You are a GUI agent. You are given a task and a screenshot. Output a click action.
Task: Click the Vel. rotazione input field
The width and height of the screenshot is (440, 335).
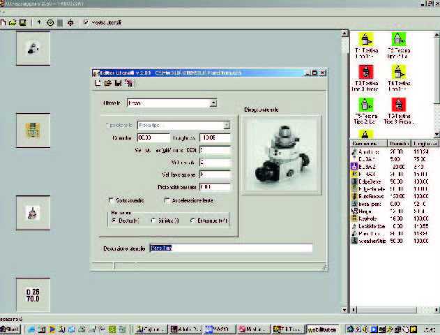pos(215,150)
